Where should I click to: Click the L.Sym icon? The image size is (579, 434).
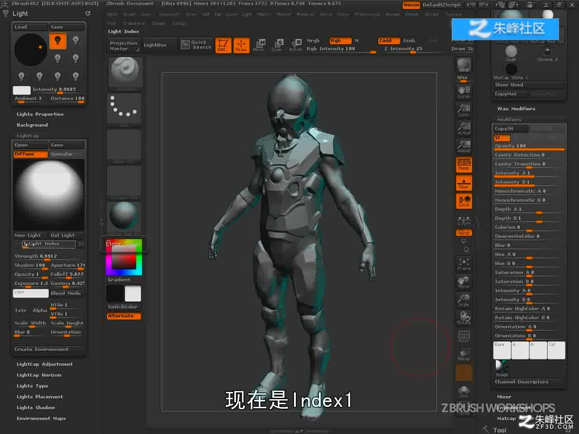(x=464, y=221)
